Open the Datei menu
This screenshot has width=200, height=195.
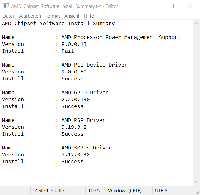click(x=8, y=16)
